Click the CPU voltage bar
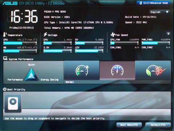The width and height of the screenshot is (174, 131). point(58,43)
